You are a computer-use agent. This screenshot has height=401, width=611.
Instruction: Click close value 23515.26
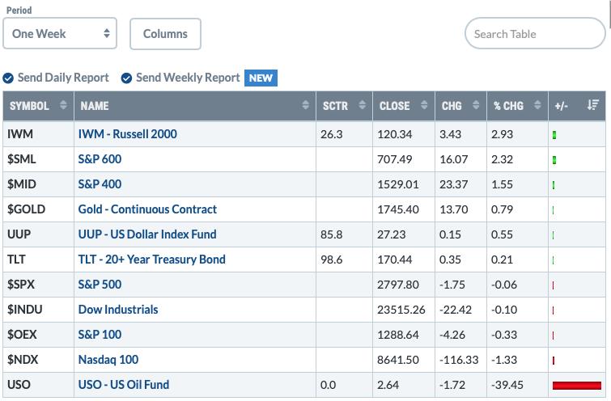(401, 310)
